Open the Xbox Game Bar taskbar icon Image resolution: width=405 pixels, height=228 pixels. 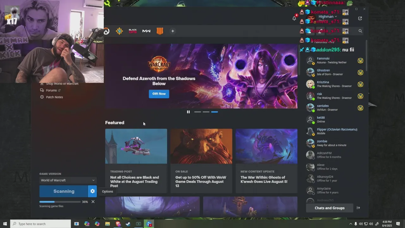[139, 224]
